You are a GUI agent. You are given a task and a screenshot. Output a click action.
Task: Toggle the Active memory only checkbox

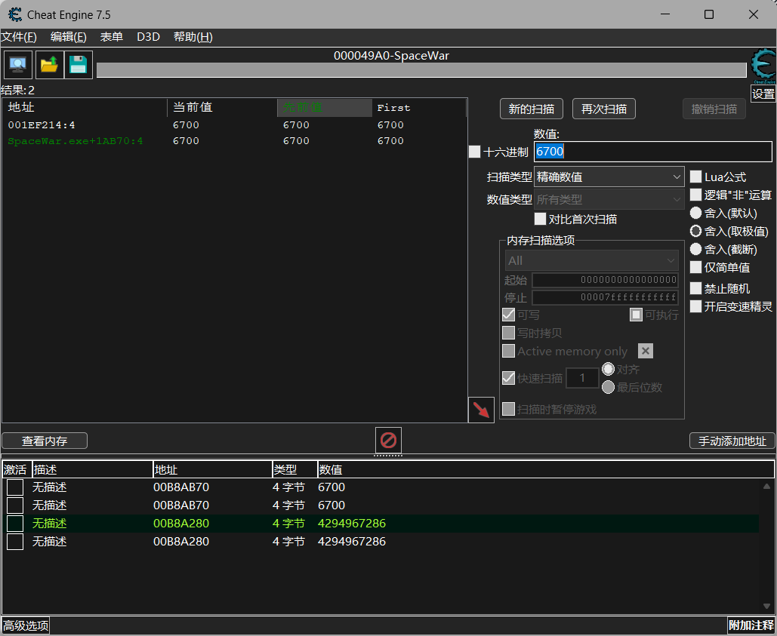(508, 351)
